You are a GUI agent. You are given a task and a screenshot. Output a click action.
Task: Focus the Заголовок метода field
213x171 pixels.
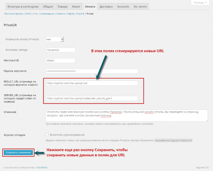tap(60, 50)
